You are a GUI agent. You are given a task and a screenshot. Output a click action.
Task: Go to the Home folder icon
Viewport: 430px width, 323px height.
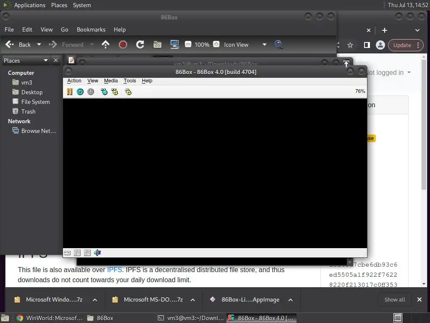tap(157, 45)
